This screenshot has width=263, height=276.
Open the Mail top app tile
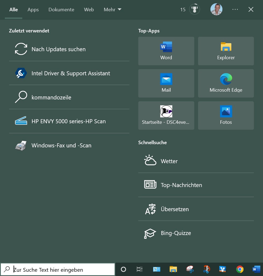click(166, 83)
